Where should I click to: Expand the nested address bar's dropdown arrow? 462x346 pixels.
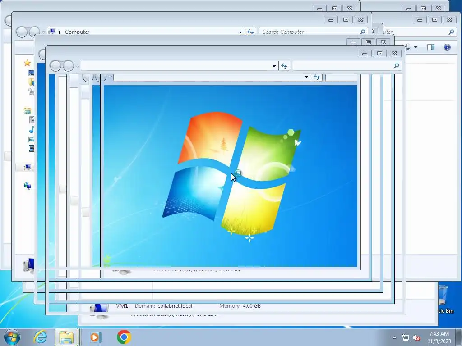(x=306, y=77)
